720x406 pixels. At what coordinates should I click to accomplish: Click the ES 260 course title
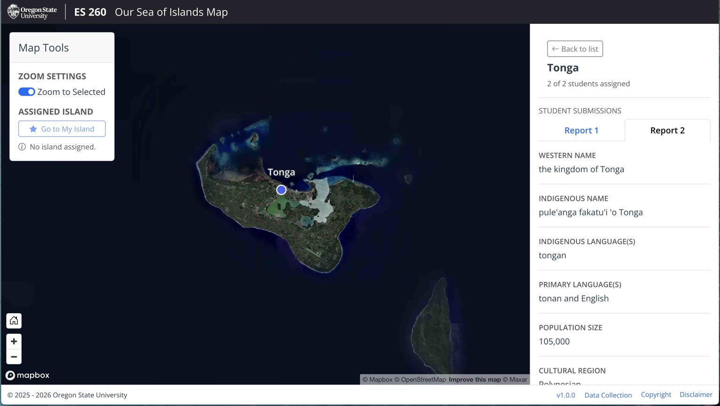point(90,12)
